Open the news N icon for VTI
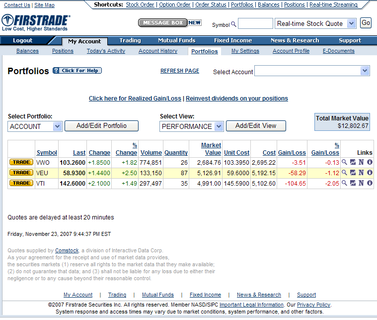377x320 pixels. 361,183
